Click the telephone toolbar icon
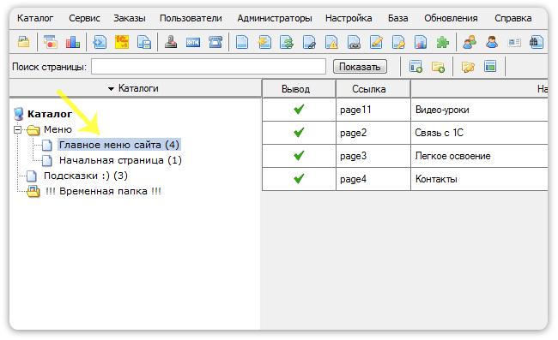This screenshot has height=340, width=558. [215, 42]
